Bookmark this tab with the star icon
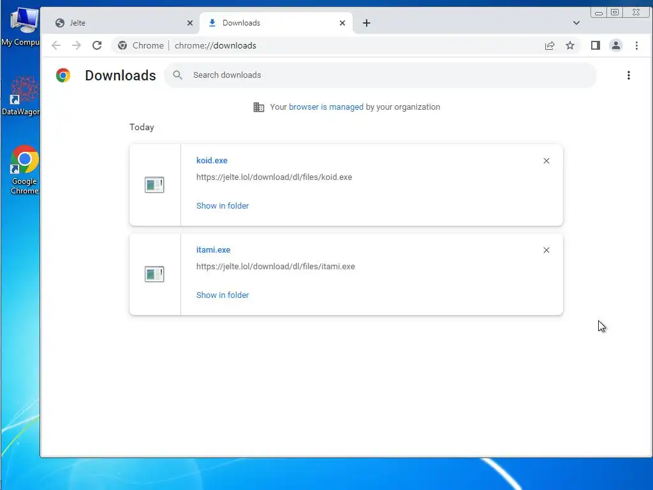The height and width of the screenshot is (490, 653). (570, 45)
